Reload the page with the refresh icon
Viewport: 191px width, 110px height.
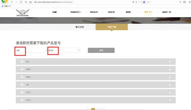click(21, 2)
